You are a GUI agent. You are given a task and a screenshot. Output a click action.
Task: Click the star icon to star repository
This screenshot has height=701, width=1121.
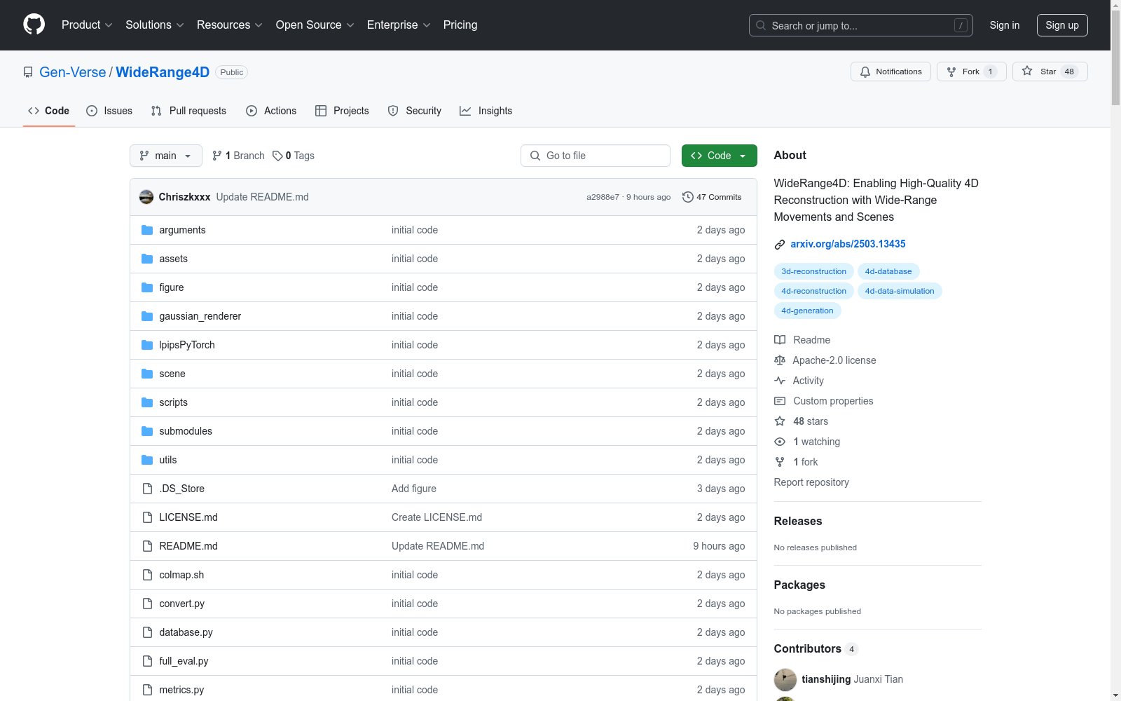click(x=1027, y=71)
